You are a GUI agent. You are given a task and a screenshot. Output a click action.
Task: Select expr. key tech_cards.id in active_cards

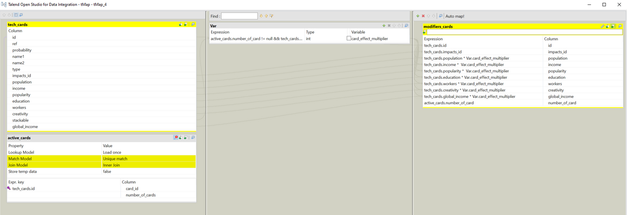point(24,189)
